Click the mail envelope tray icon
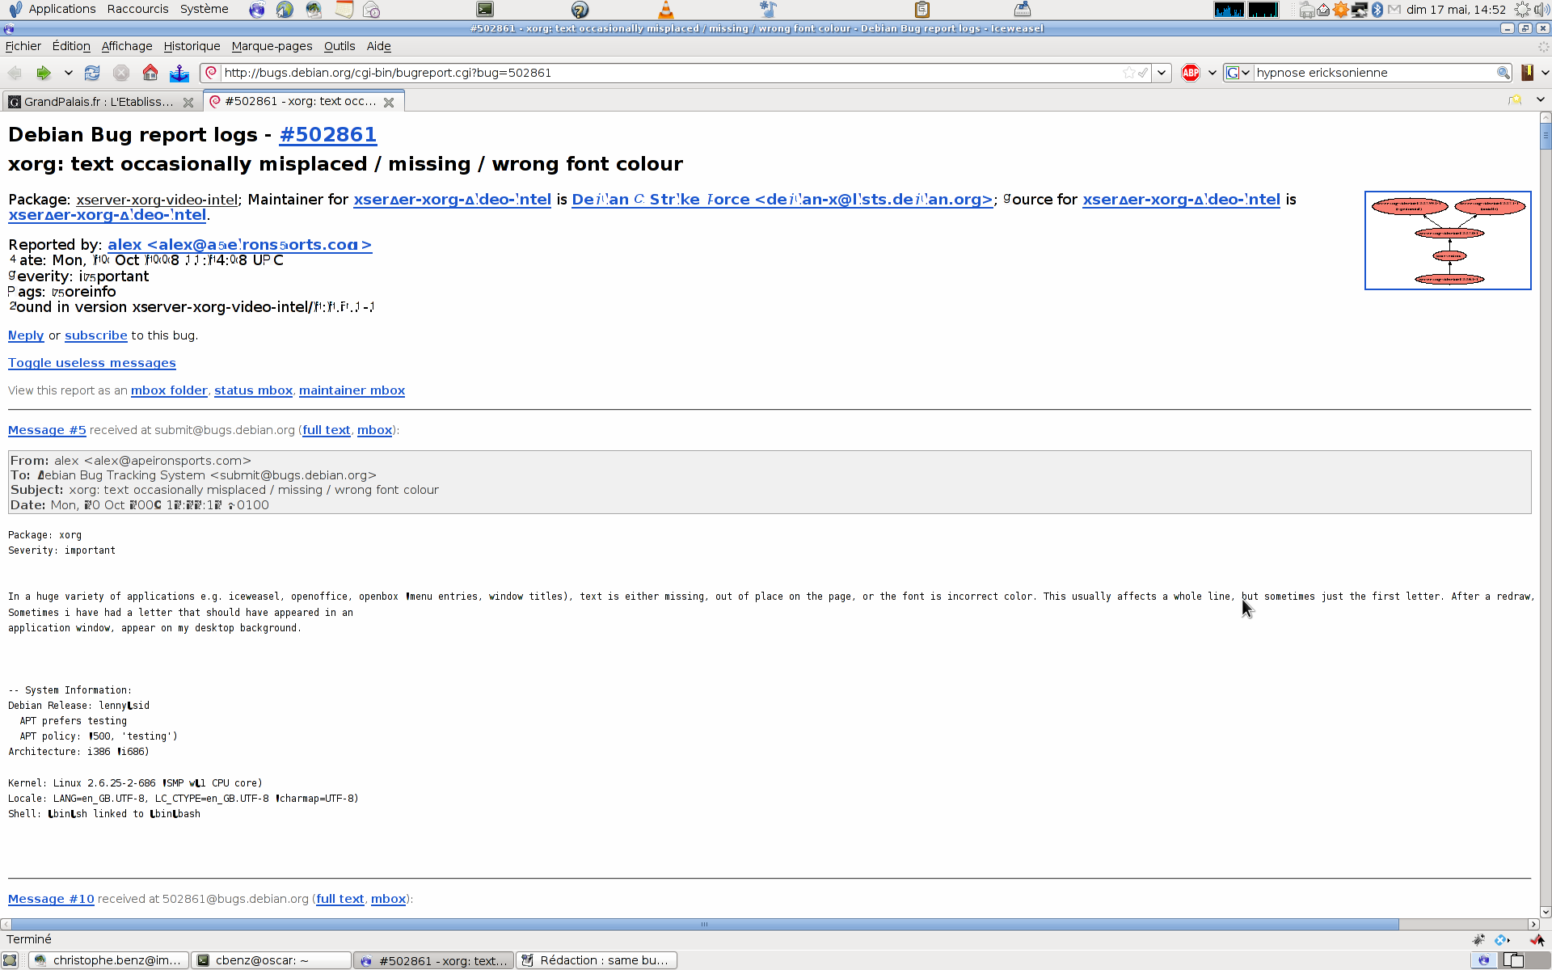This screenshot has height=970, width=1552. (x=1394, y=10)
